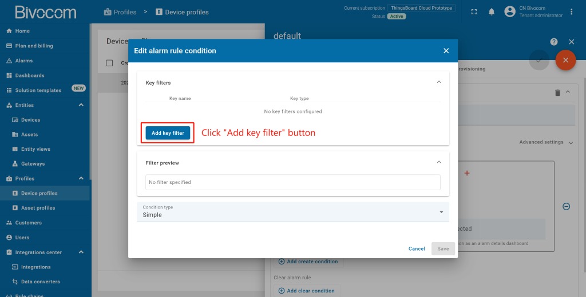Click the Solution templates apps icon
586x297 pixels.
pyautogui.click(x=9, y=90)
